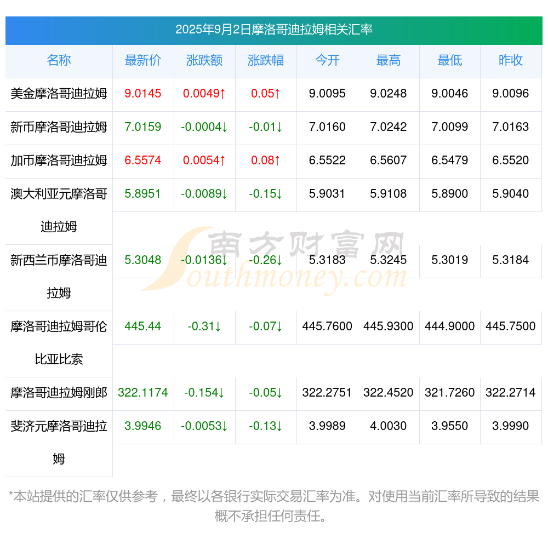548x533 pixels.
Task: Select the 斐济元摩洛哥迪拉姆 row name
Action: 59,443
